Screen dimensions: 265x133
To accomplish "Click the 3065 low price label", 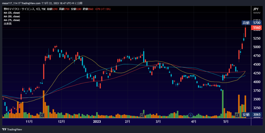I will click(x=256, y=114).
